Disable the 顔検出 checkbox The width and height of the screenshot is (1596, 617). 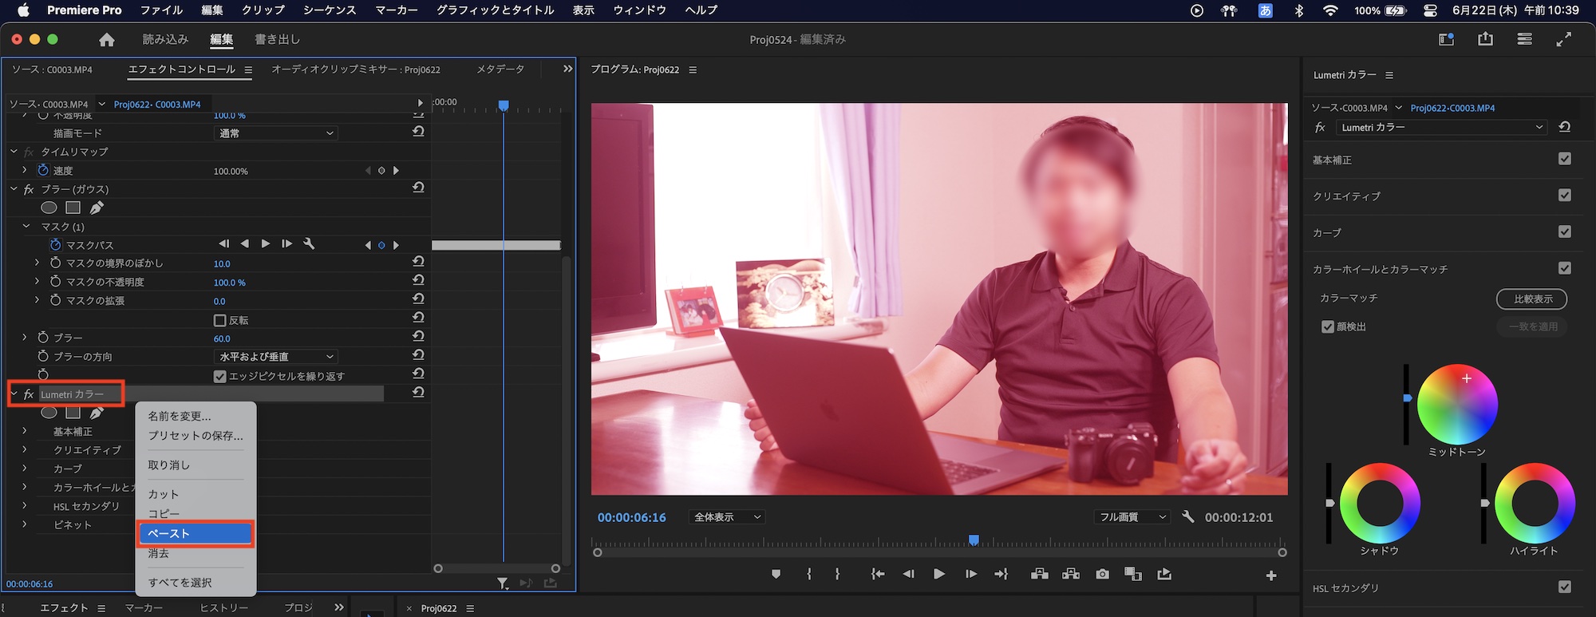pos(1328,326)
